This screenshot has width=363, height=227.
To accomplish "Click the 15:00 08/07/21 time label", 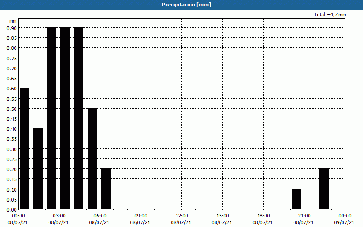I will 222,219.
